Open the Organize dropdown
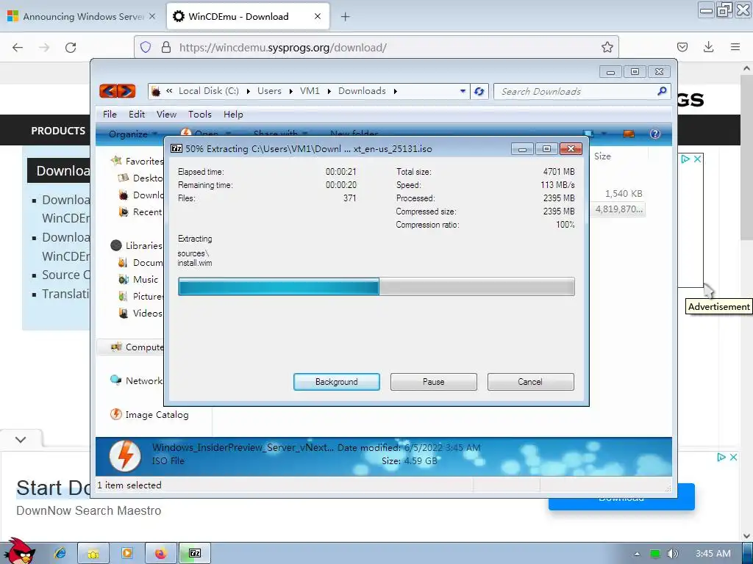 tap(132, 134)
